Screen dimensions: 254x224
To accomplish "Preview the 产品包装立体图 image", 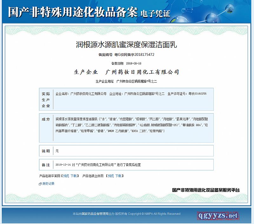I will [x=110, y=175].
